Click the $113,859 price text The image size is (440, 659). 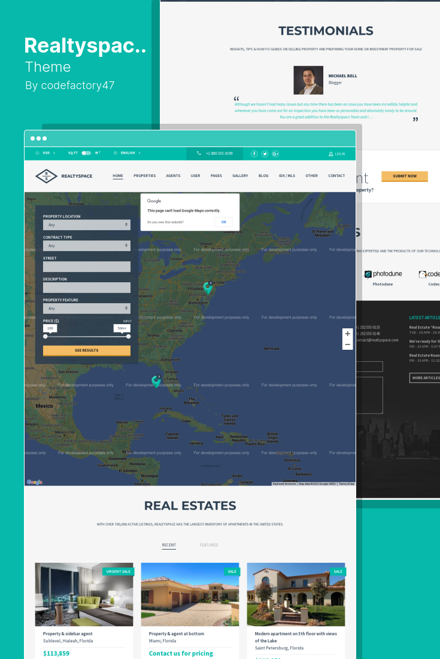click(x=56, y=654)
